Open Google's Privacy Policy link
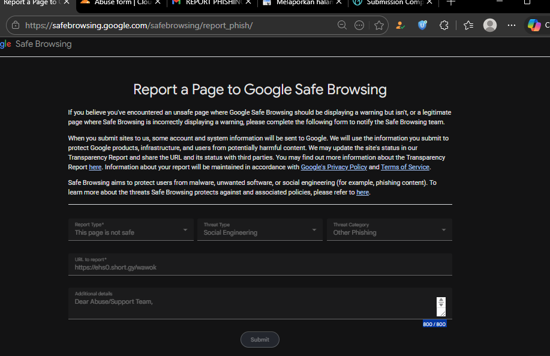 coord(334,167)
